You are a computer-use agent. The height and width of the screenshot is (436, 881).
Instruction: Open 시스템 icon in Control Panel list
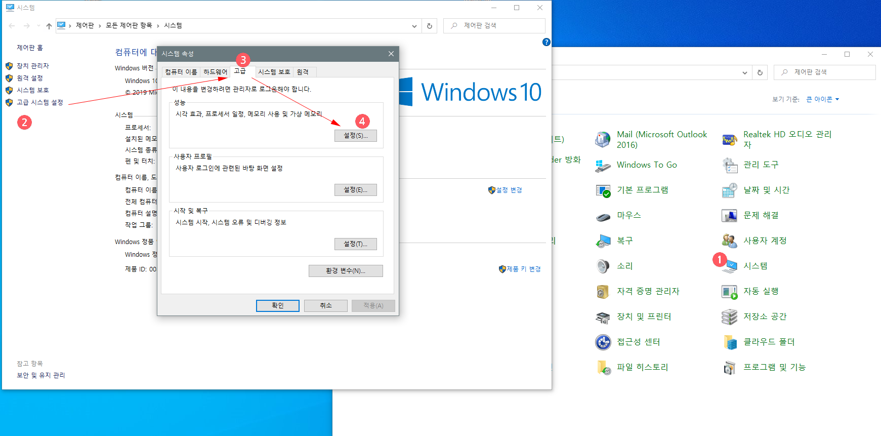tap(729, 266)
